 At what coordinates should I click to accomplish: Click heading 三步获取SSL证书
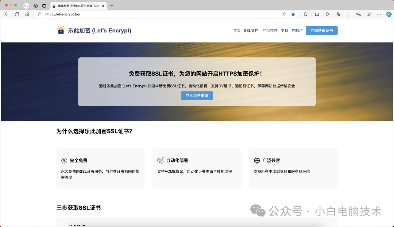click(x=79, y=208)
